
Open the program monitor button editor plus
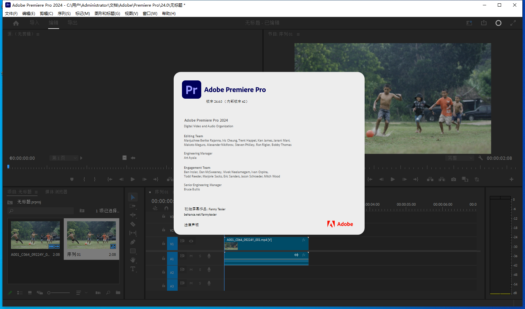tap(511, 179)
